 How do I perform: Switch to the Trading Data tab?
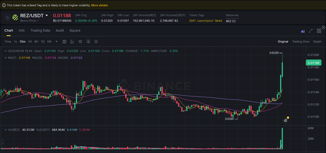[40, 31]
